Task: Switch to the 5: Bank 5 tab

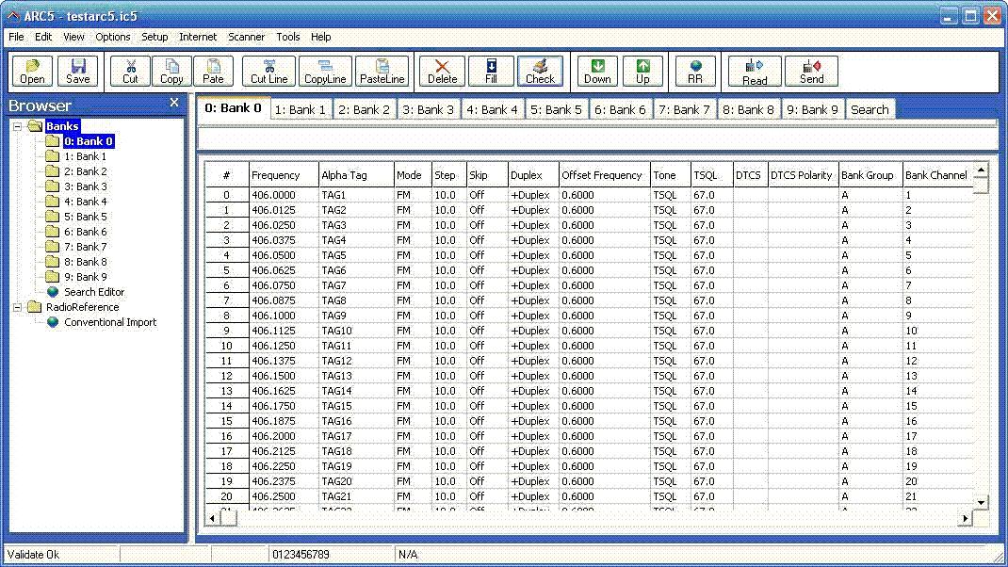Action: [556, 110]
